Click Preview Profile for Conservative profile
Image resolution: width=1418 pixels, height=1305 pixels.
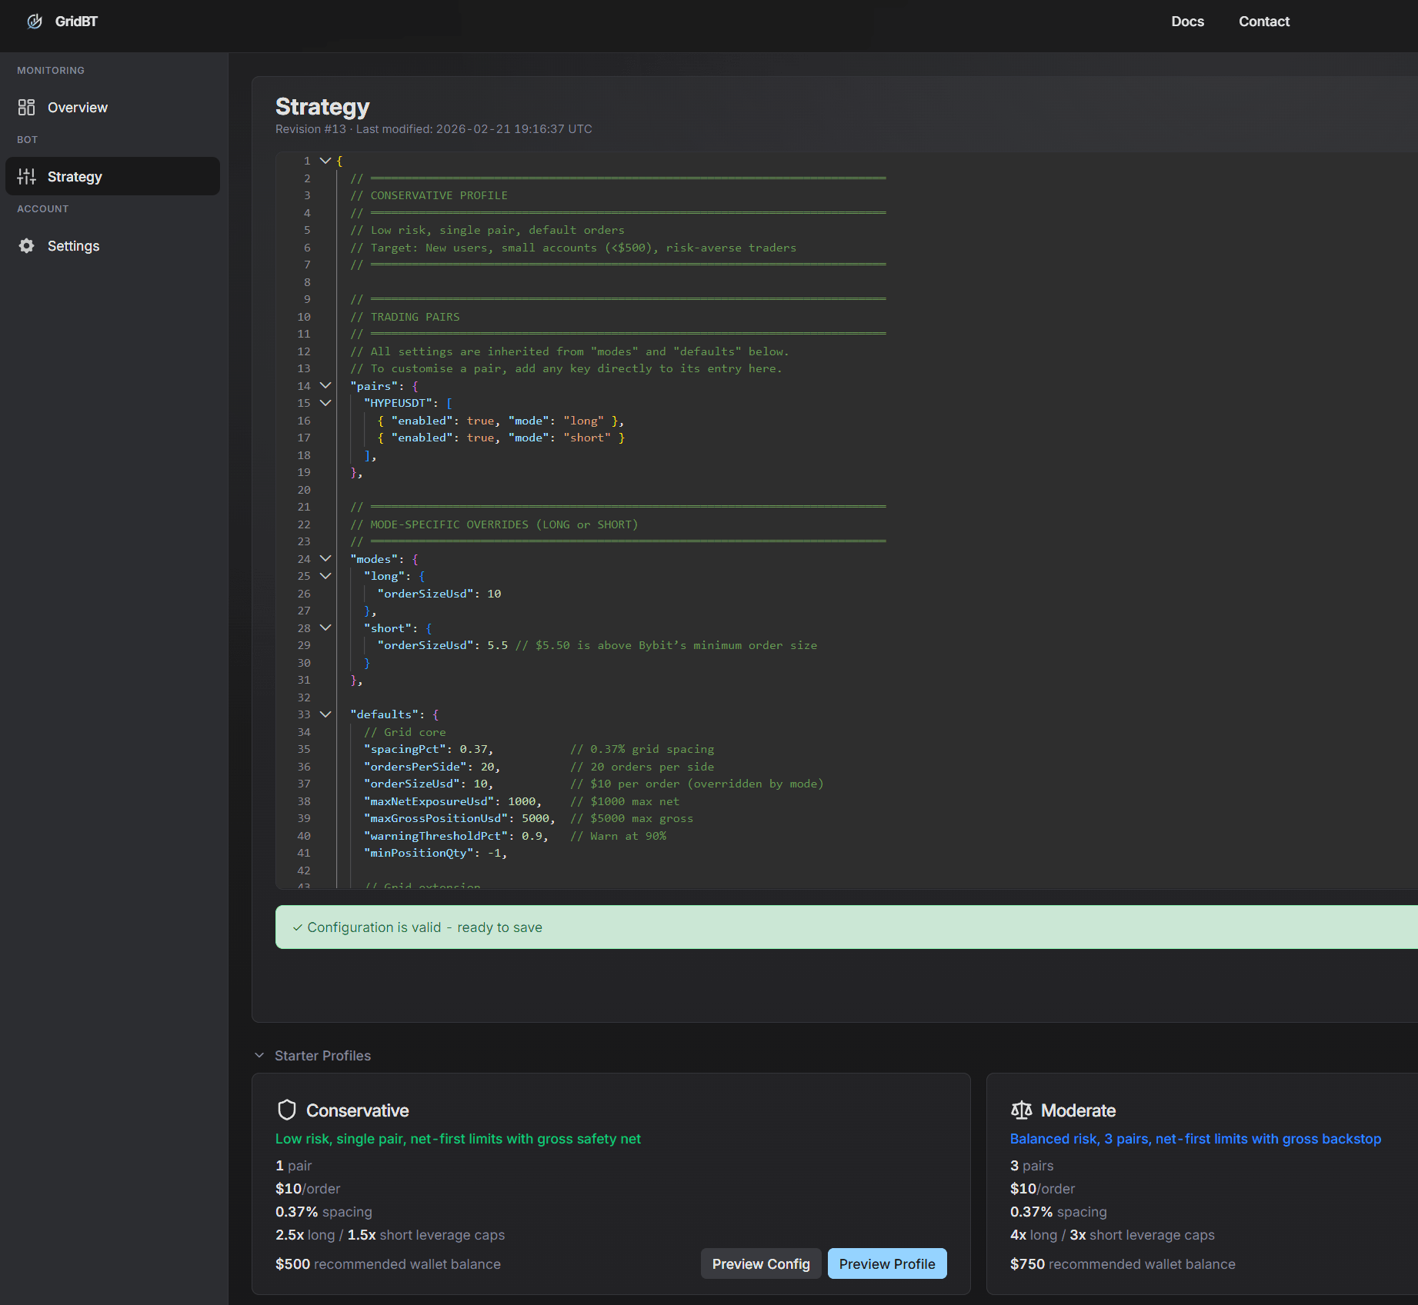click(x=887, y=1264)
